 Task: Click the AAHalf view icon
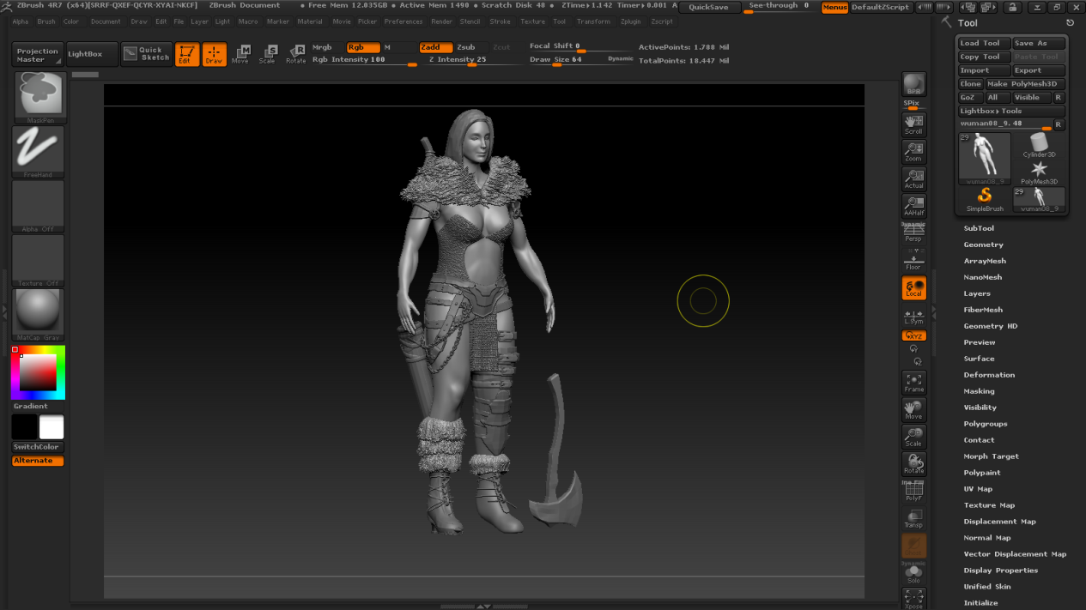pyautogui.click(x=913, y=206)
